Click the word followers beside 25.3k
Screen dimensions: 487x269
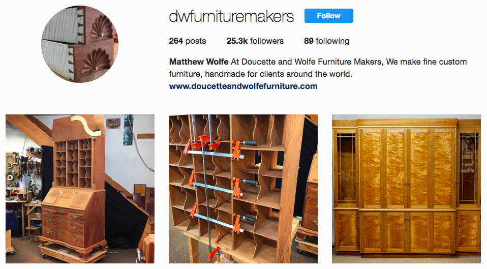(x=267, y=41)
